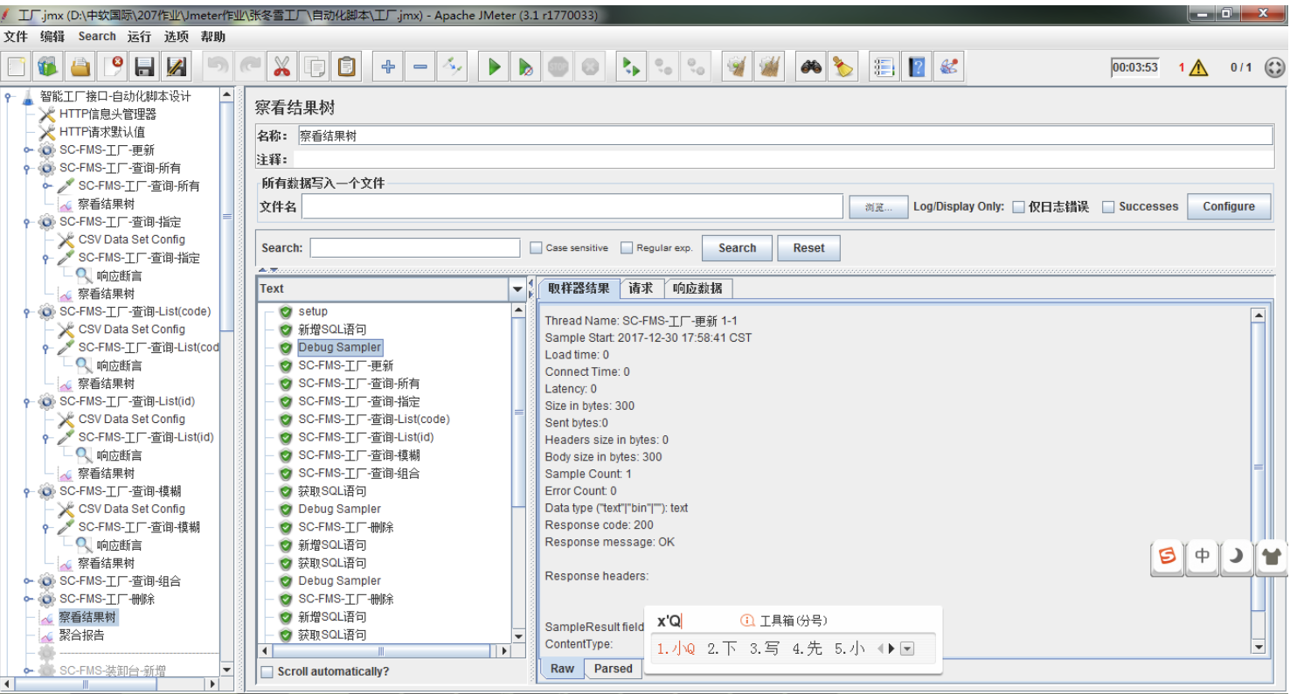
Task: Expand the SC-FMS-工厂-删除 tree node
Action: (x=28, y=600)
